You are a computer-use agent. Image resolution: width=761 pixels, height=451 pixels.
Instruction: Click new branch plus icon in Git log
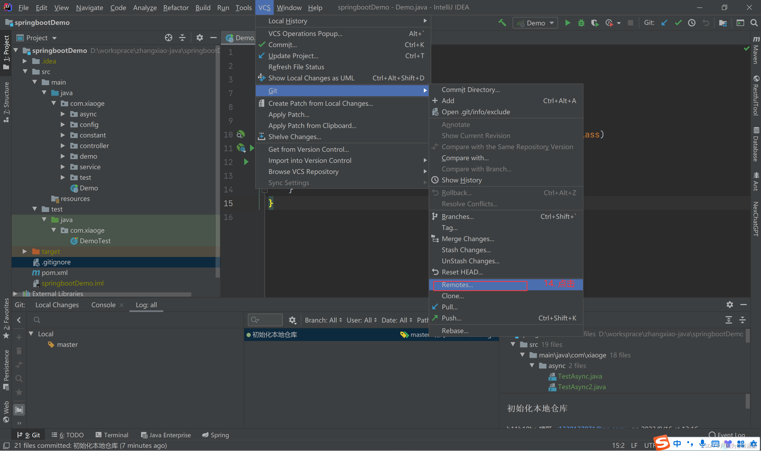point(19,337)
